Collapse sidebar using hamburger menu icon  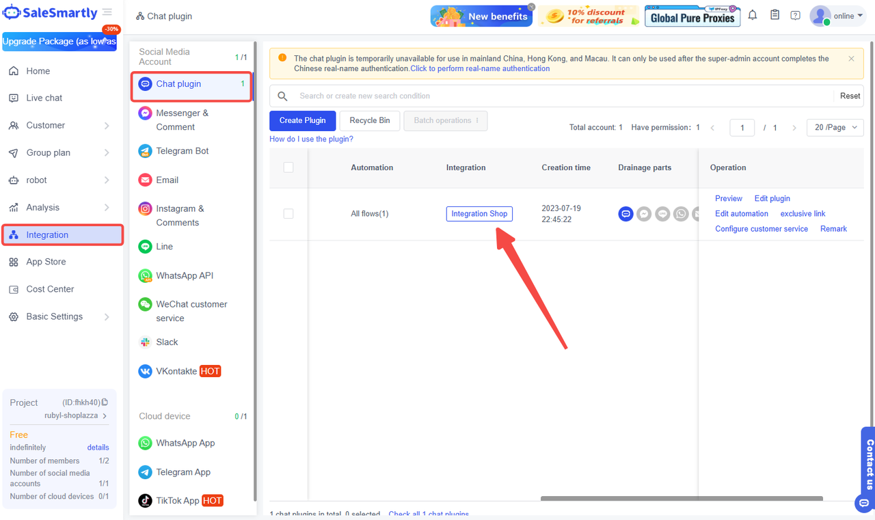[x=107, y=12]
